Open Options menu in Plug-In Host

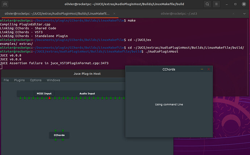pyautogui.click(x=36, y=80)
